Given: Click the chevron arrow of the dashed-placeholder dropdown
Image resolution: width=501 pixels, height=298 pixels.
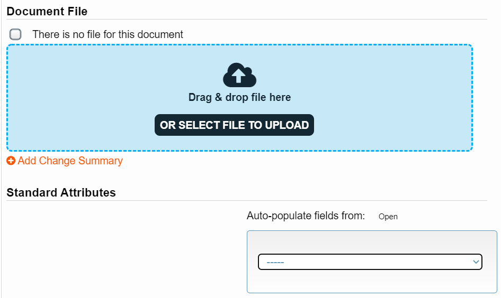Looking at the screenshot, I should point(476,262).
